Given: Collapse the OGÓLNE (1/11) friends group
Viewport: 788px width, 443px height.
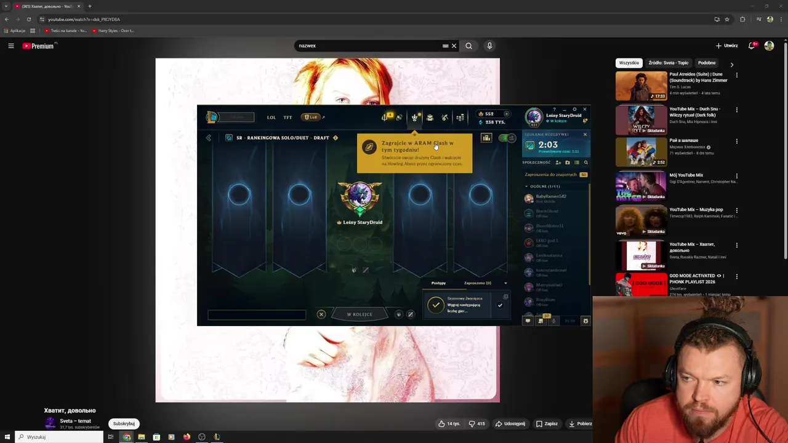Looking at the screenshot, I should 526,186.
